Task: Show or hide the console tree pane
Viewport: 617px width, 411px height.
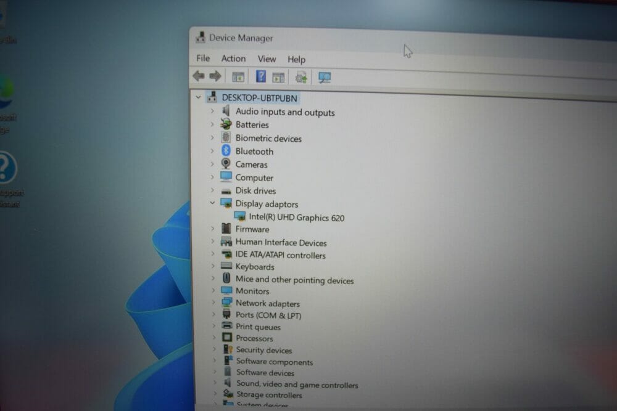Action: click(238, 77)
